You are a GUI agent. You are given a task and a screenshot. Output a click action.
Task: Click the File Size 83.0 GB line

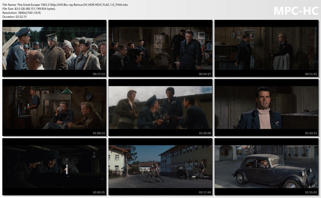[29, 9]
